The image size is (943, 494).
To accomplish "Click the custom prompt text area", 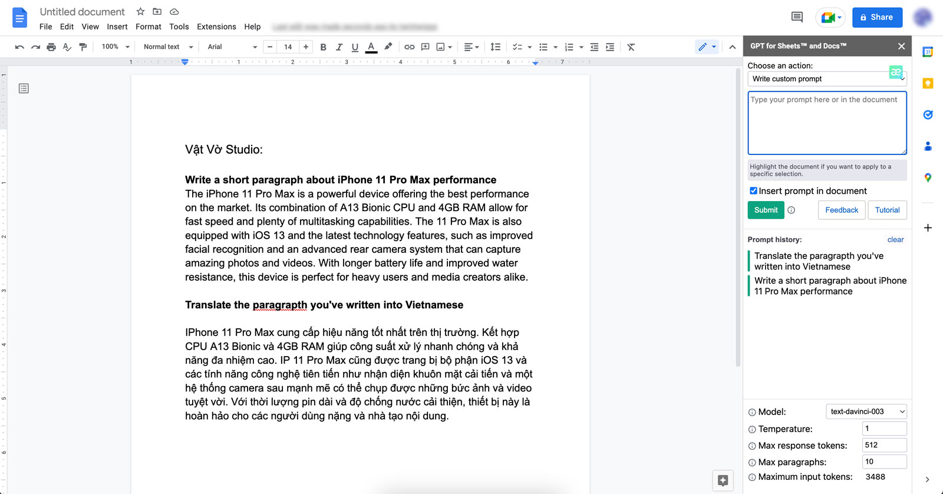I will (827, 123).
